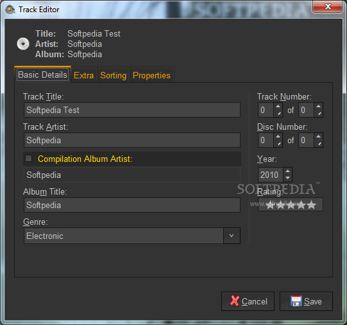Decrease the Year value
347x325 pixels.
coord(287,178)
